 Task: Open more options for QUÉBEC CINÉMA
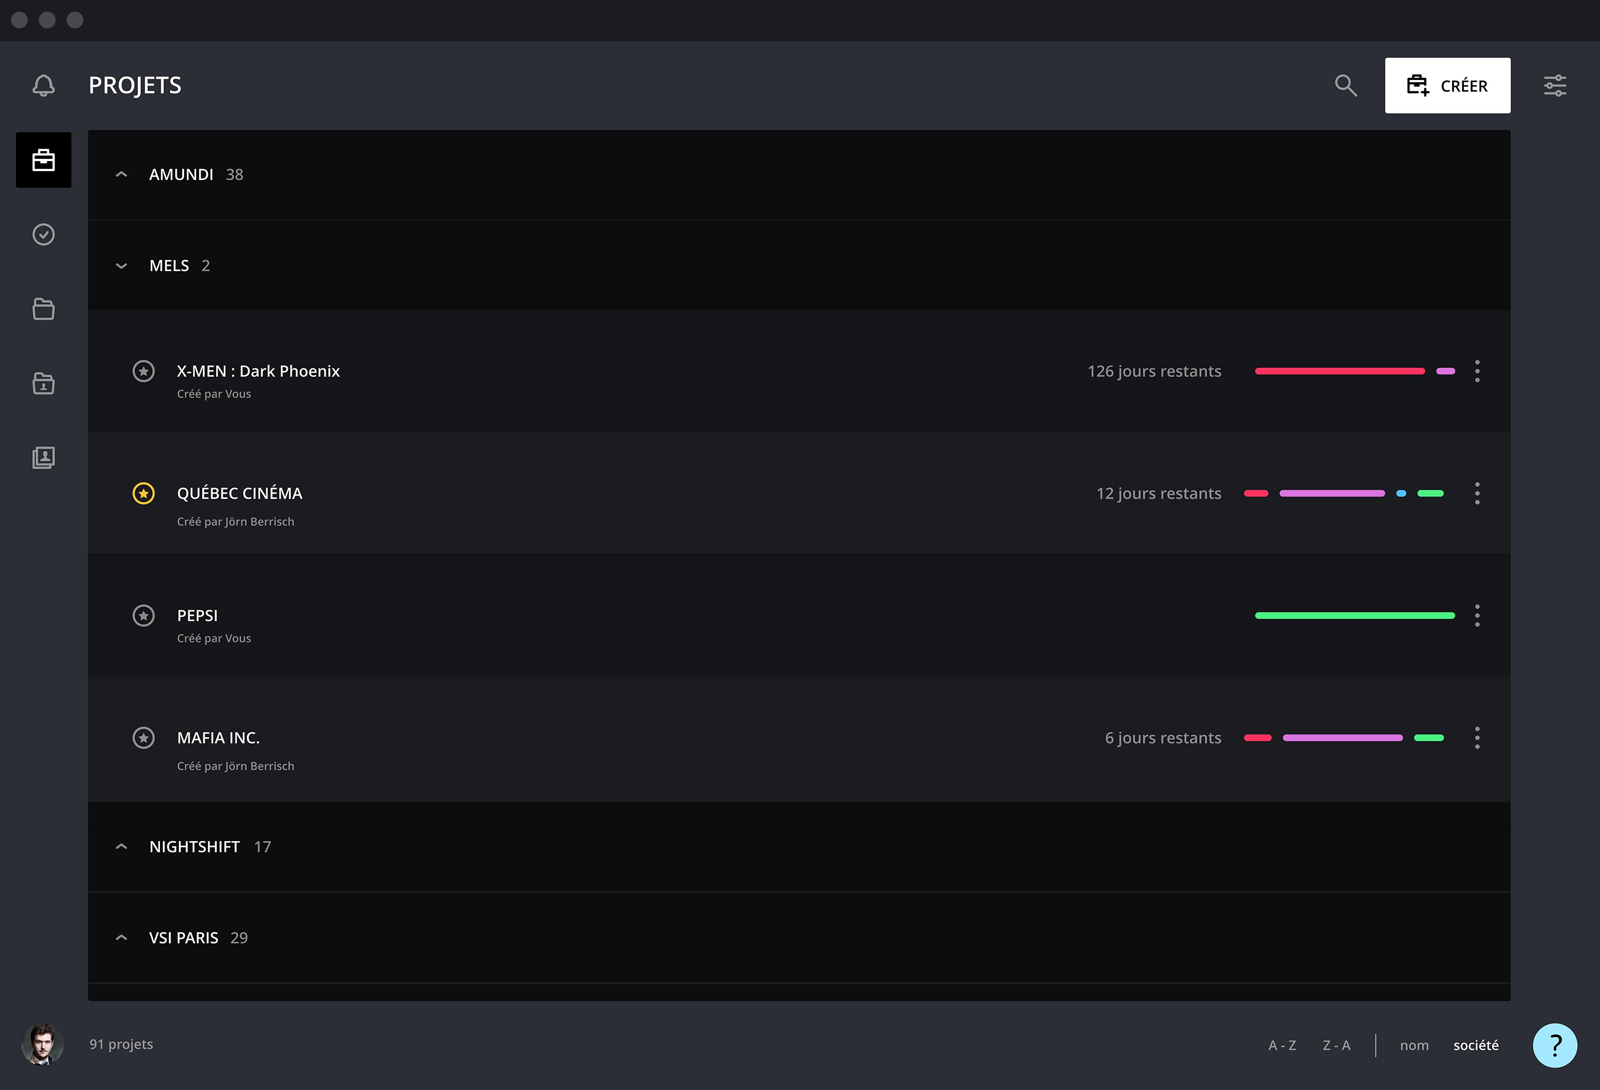(1477, 493)
